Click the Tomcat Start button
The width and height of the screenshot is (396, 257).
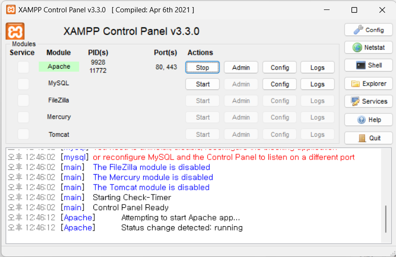click(203, 134)
